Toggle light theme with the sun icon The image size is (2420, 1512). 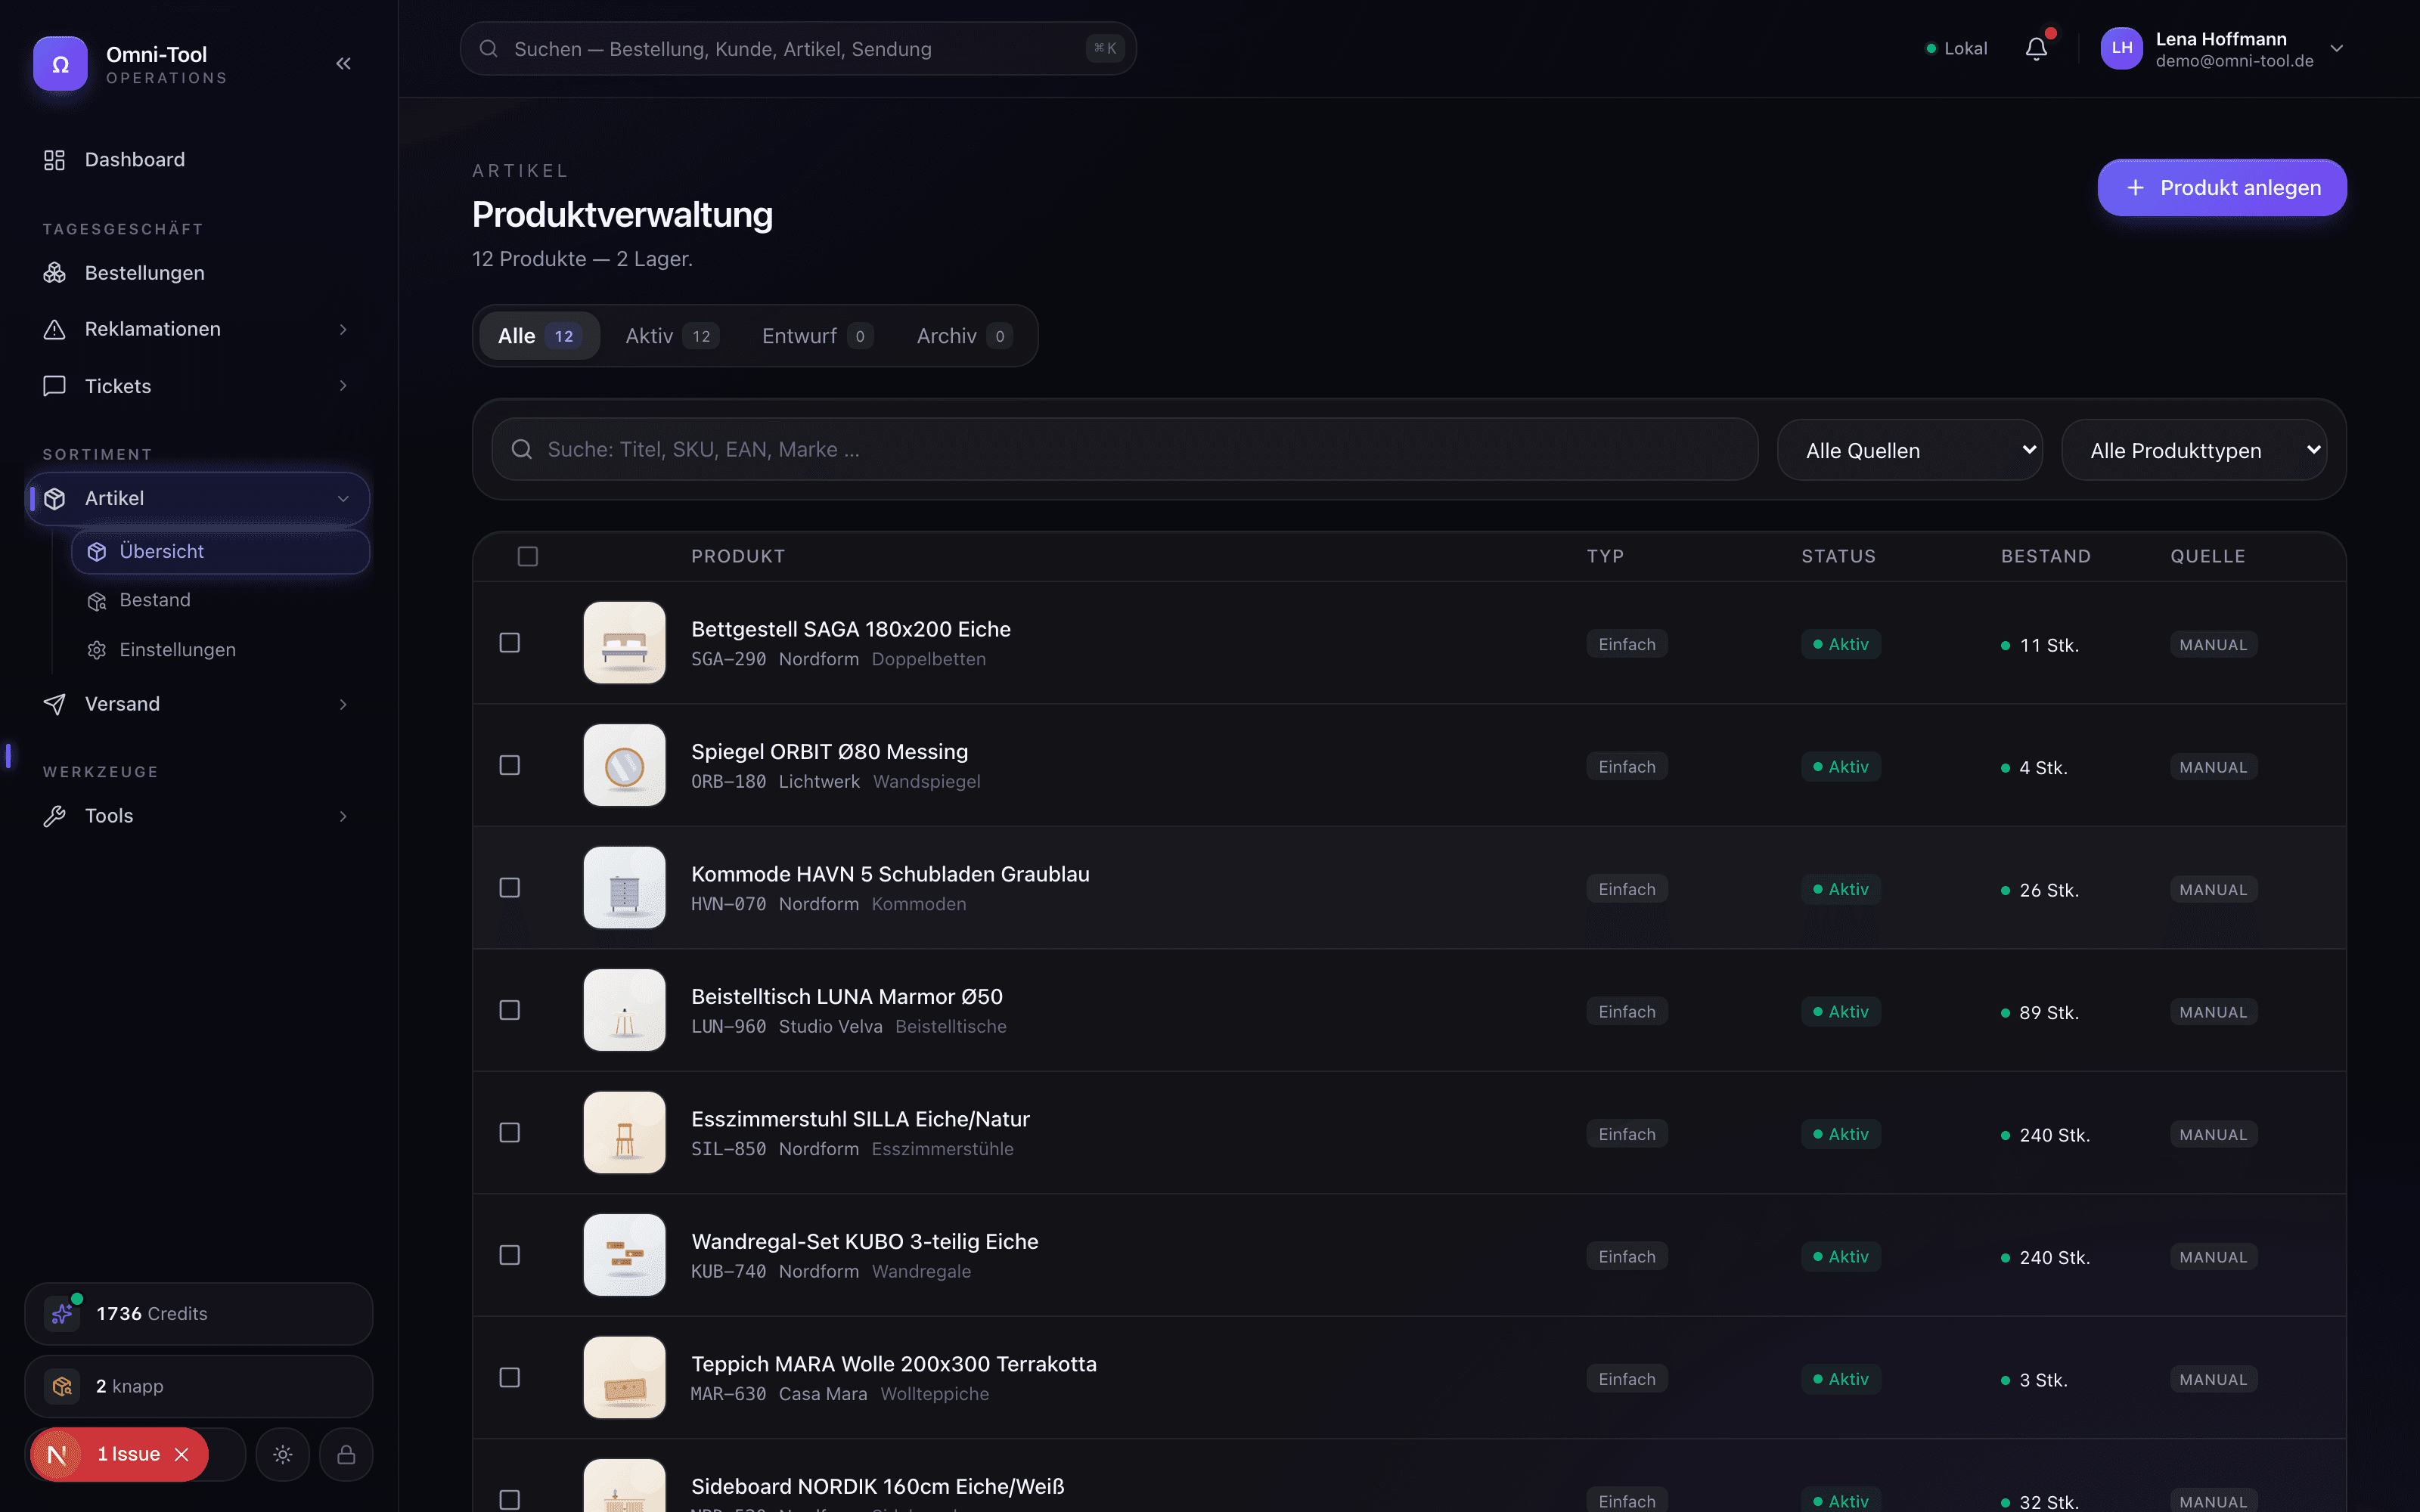coord(283,1454)
